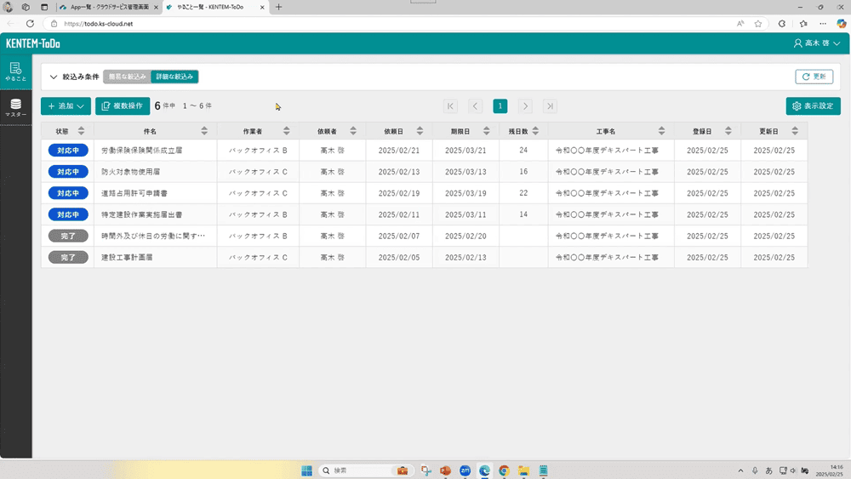Show hidden system tray icons
This screenshot has width=851, height=479.
pyautogui.click(x=741, y=470)
